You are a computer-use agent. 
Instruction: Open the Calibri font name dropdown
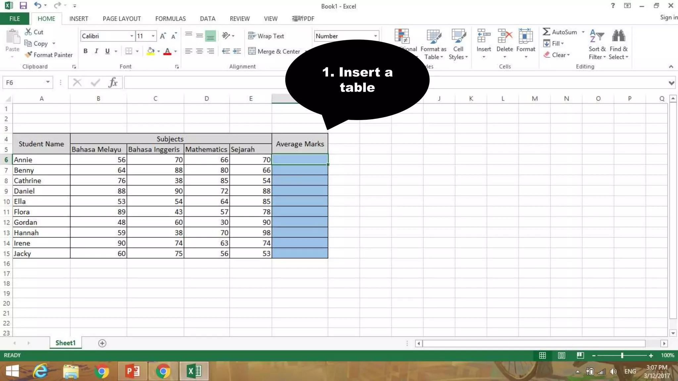132,36
